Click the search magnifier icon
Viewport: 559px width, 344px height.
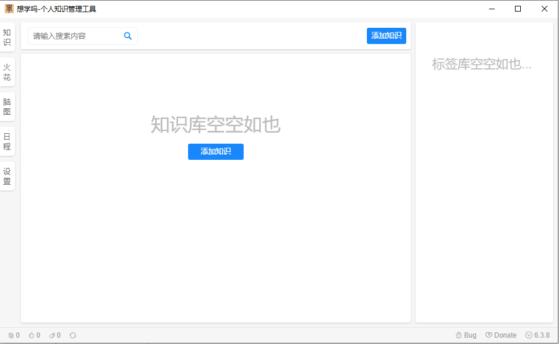pos(128,36)
